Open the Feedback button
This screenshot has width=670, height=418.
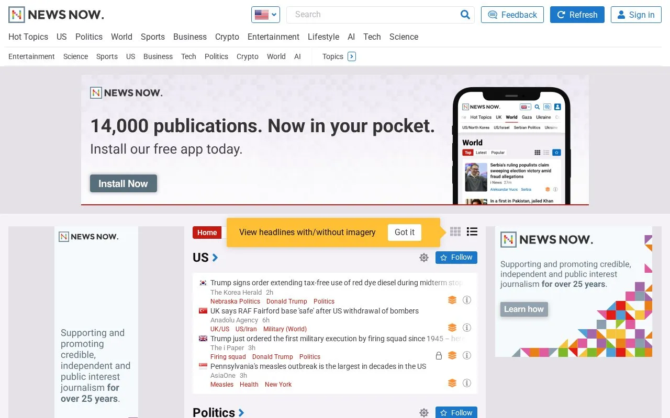tap(512, 15)
